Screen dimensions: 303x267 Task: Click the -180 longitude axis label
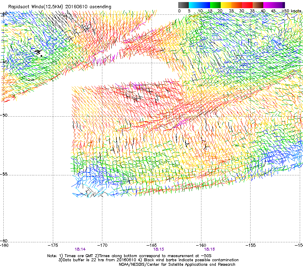[4, 245]
